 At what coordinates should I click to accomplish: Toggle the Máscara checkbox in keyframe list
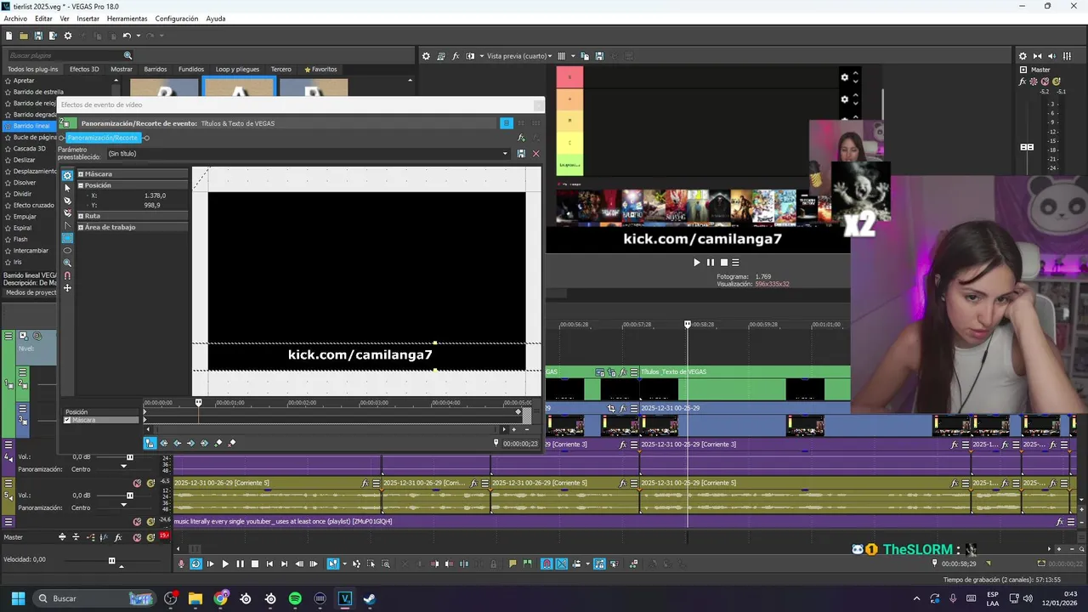pos(68,420)
